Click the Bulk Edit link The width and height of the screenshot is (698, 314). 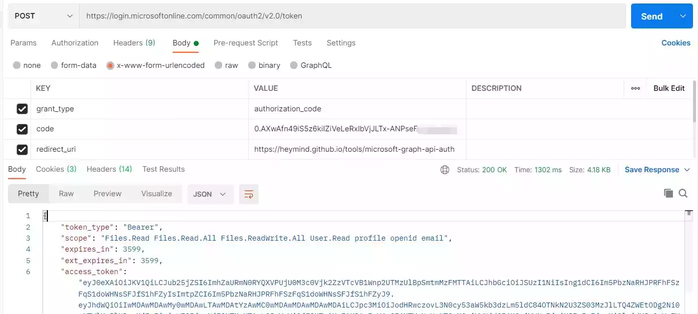669,88
